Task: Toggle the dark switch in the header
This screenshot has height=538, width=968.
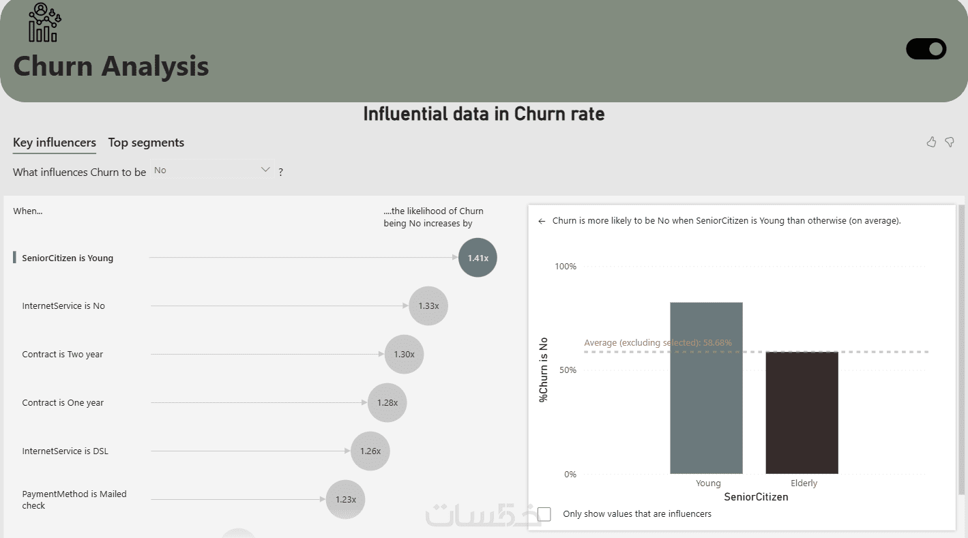Action: click(x=926, y=49)
